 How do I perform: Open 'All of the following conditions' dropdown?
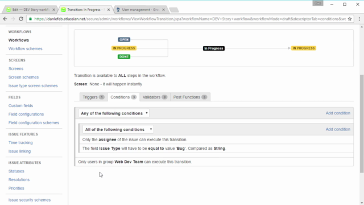click(118, 129)
